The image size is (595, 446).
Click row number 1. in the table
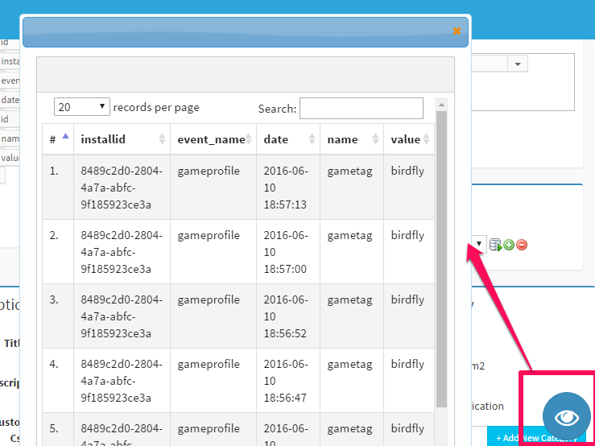point(54,171)
